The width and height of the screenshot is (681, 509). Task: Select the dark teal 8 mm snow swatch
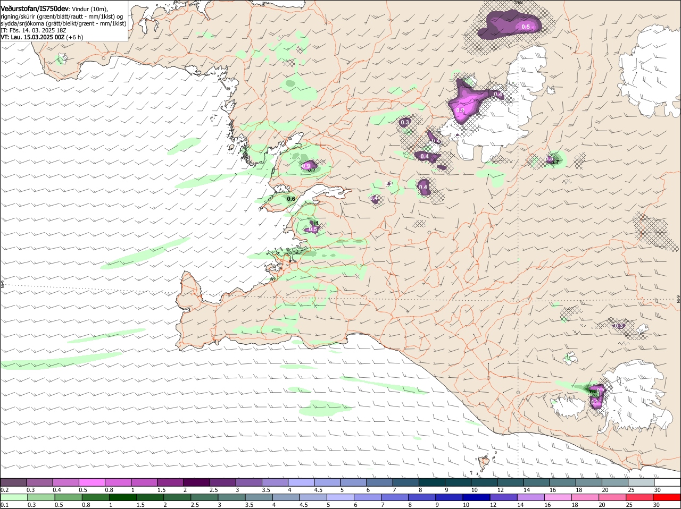431,482
